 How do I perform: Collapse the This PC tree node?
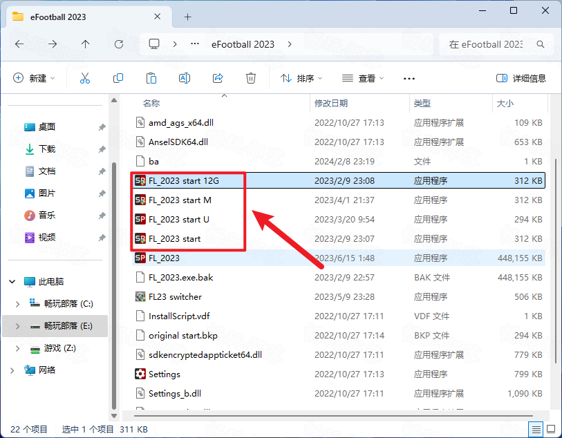(x=12, y=281)
